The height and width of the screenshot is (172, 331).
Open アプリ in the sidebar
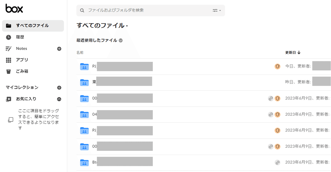tap(22, 60)
